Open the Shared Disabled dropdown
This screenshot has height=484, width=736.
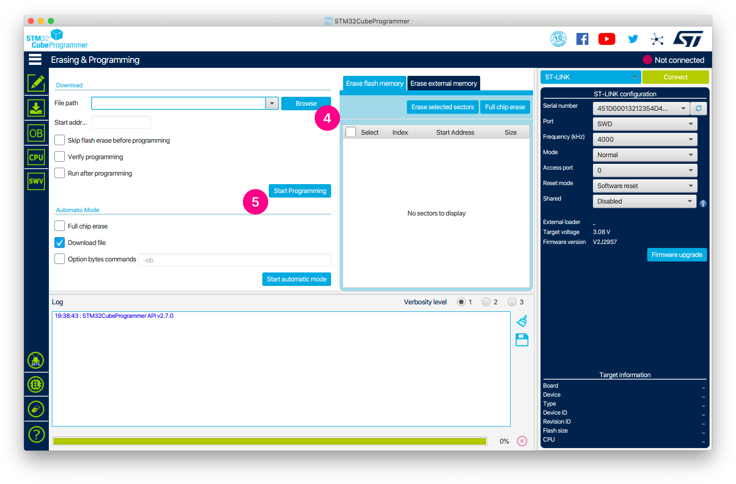click(645, 201)
